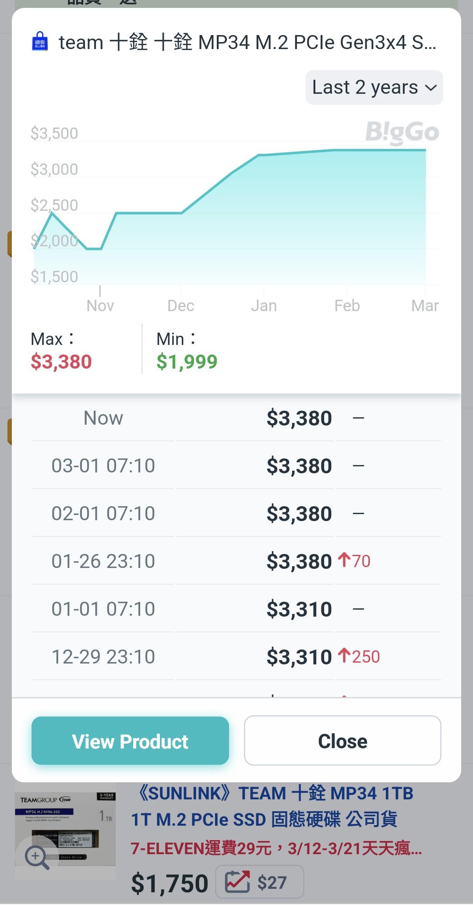Click the red up-arrow 250 price change

click(x=359, y=657)
